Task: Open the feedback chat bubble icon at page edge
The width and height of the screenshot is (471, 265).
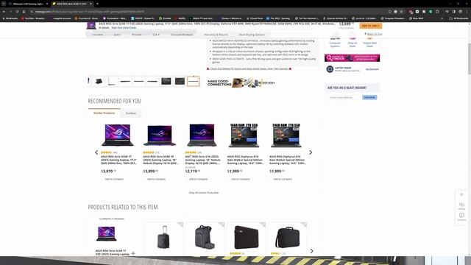Action: [461, 216]
